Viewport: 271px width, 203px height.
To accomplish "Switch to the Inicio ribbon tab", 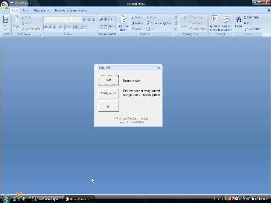I will tap(15, 11).
